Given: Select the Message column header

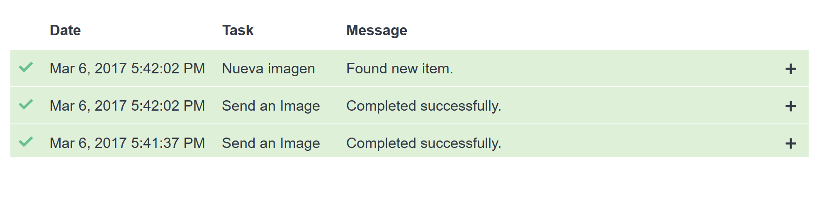Looking at the screenshot, I should click(377, 31).
